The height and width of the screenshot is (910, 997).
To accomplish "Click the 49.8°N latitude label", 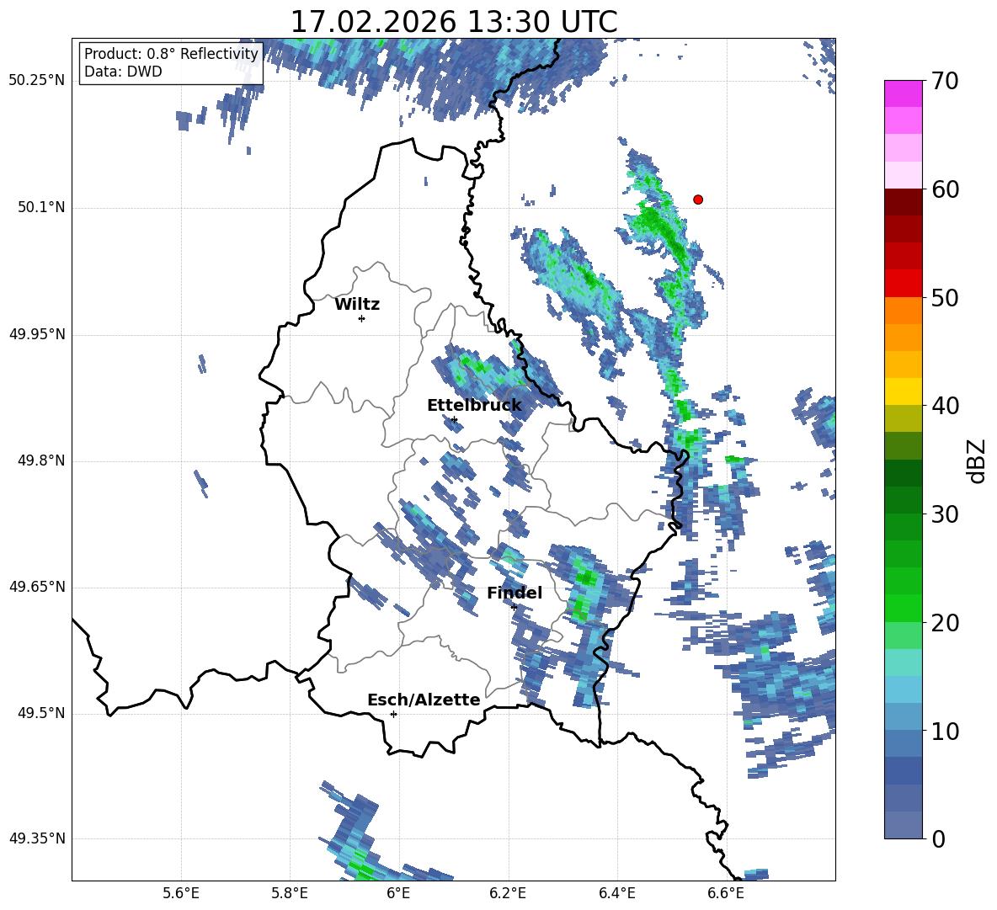I will (41, 460).
